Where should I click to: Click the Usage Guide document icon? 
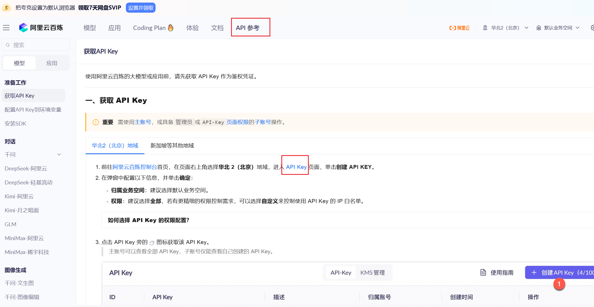(x=483, y=272)
